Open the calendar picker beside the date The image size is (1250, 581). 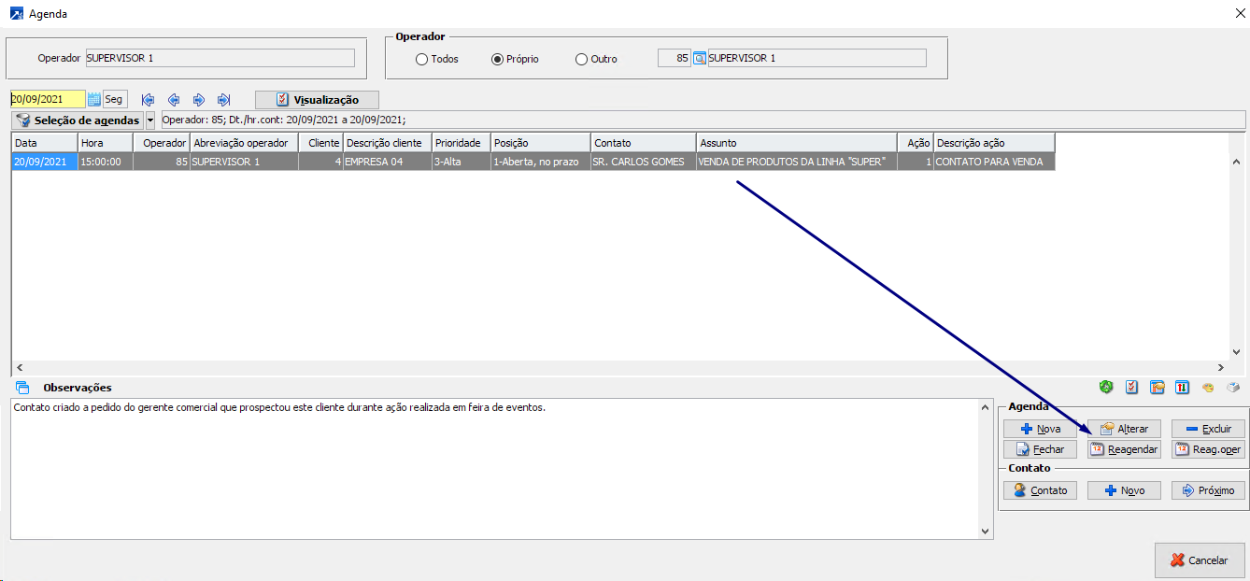(x=93, y=99)
